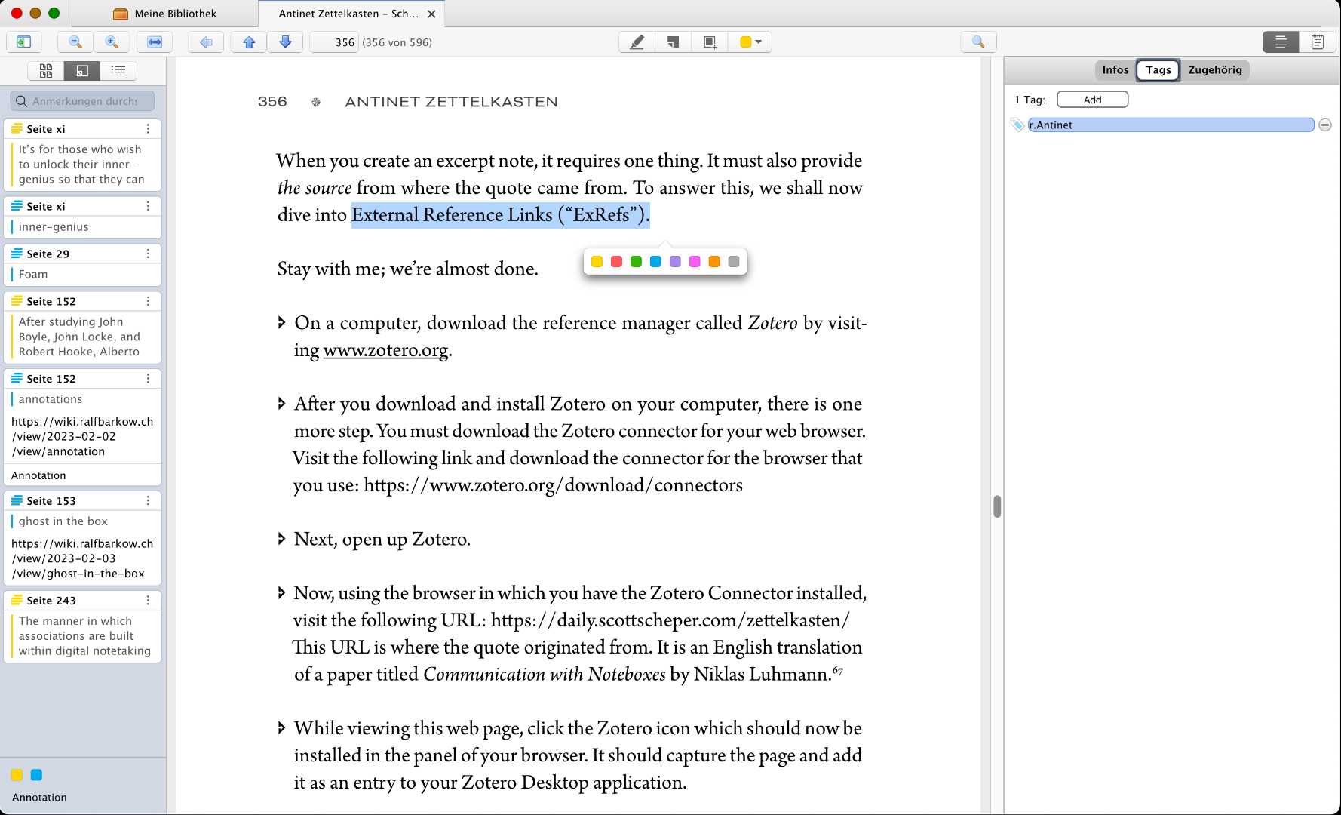The width and height of the screenshot is (1341, 815).
Task: Open options menu for Seite 243 annotation
Action: point(148,601)
